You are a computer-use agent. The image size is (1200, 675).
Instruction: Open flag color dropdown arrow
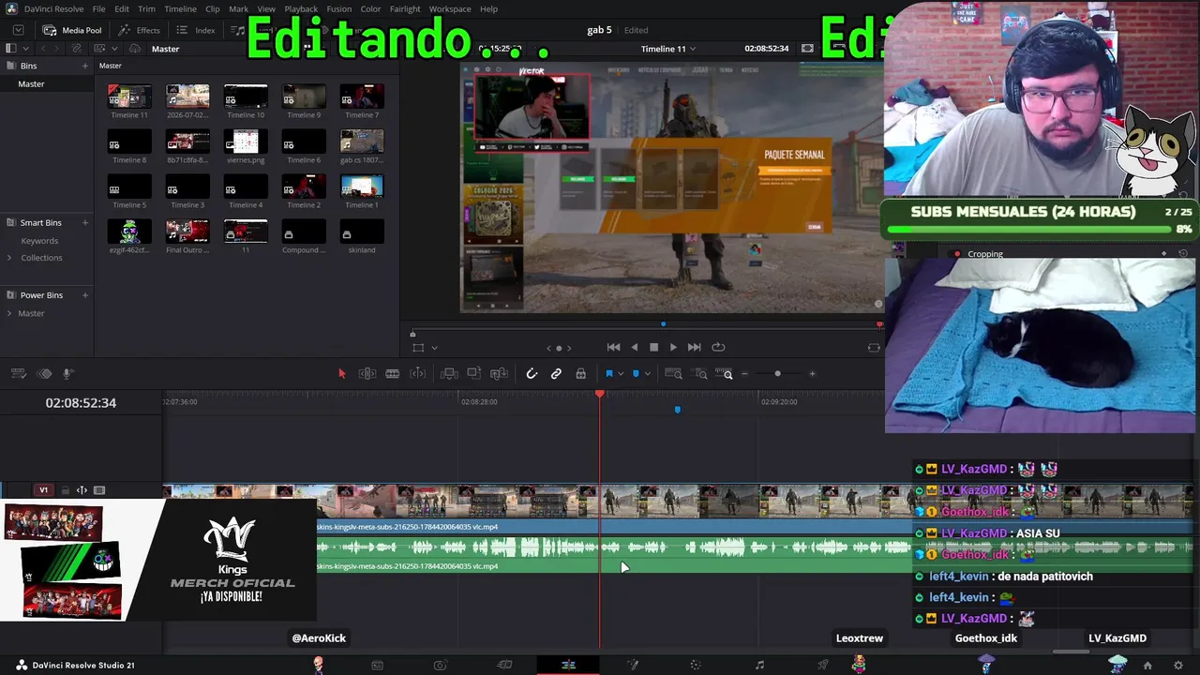(x=620, y=374)
